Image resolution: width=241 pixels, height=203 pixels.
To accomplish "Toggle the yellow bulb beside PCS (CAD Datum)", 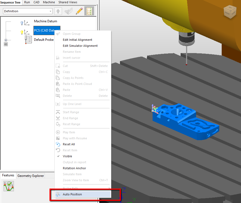I will click(x=22, y=32).
